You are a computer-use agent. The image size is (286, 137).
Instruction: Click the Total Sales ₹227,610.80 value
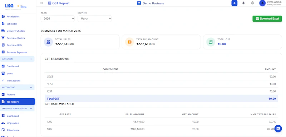[x=65, y=44]
